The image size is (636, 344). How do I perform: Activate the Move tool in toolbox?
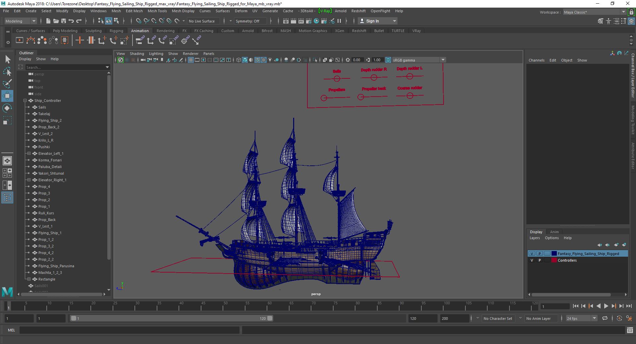(x=7, y=96)
